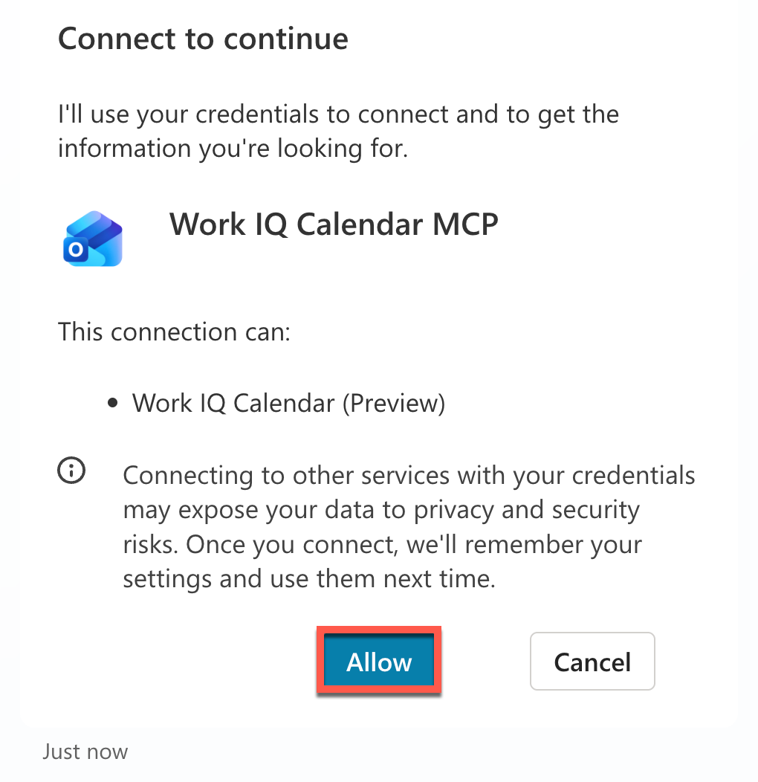Select the "Connect to continue" heading
The width and height of the screenshot is (758, 782).
pos(203,39)
